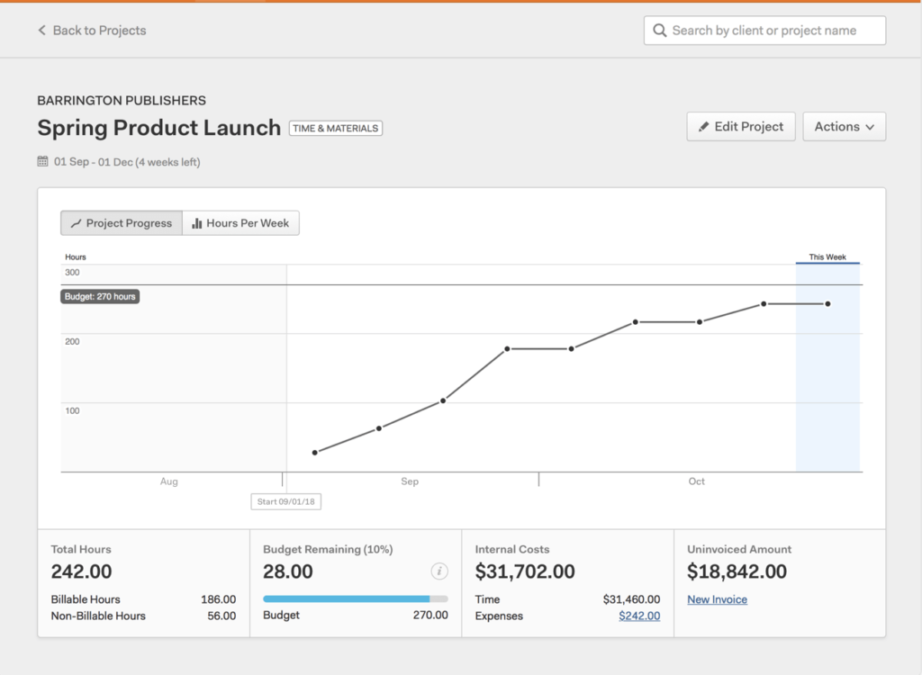
Task: Focus the client or project search field
Action: pyautogui.click(x=764, y=31)
